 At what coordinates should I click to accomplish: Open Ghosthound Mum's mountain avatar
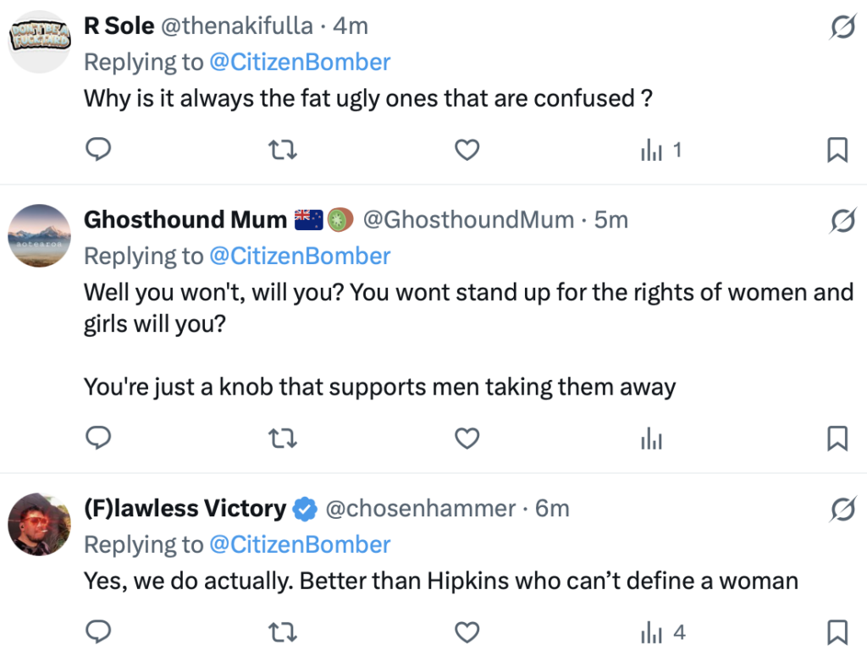pyautogui.click(x=39, y=234)
